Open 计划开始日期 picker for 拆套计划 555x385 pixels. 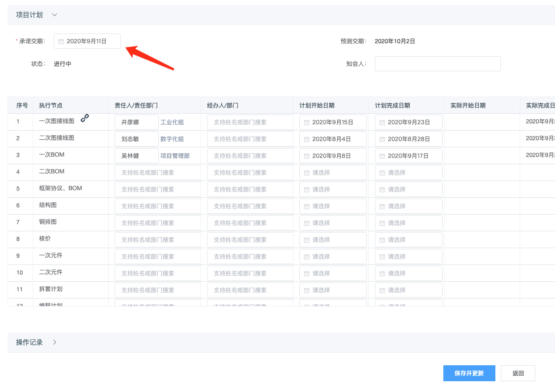(x=332, y=290)
